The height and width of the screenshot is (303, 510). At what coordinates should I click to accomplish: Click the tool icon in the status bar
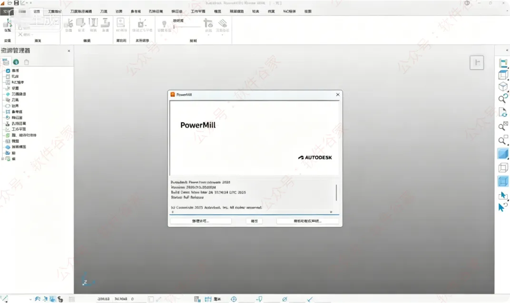coord(259,299)
